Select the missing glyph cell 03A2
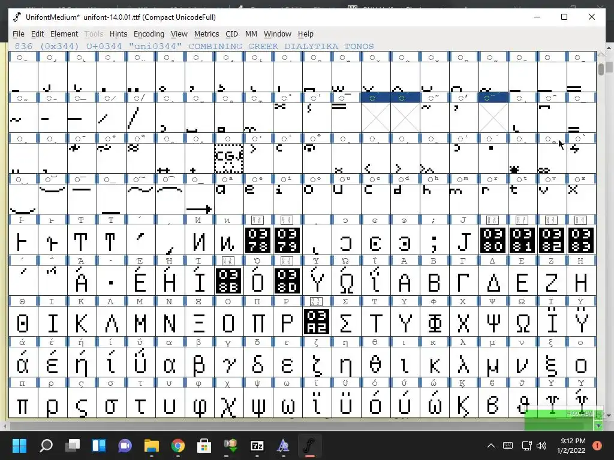 click(317, 321)
